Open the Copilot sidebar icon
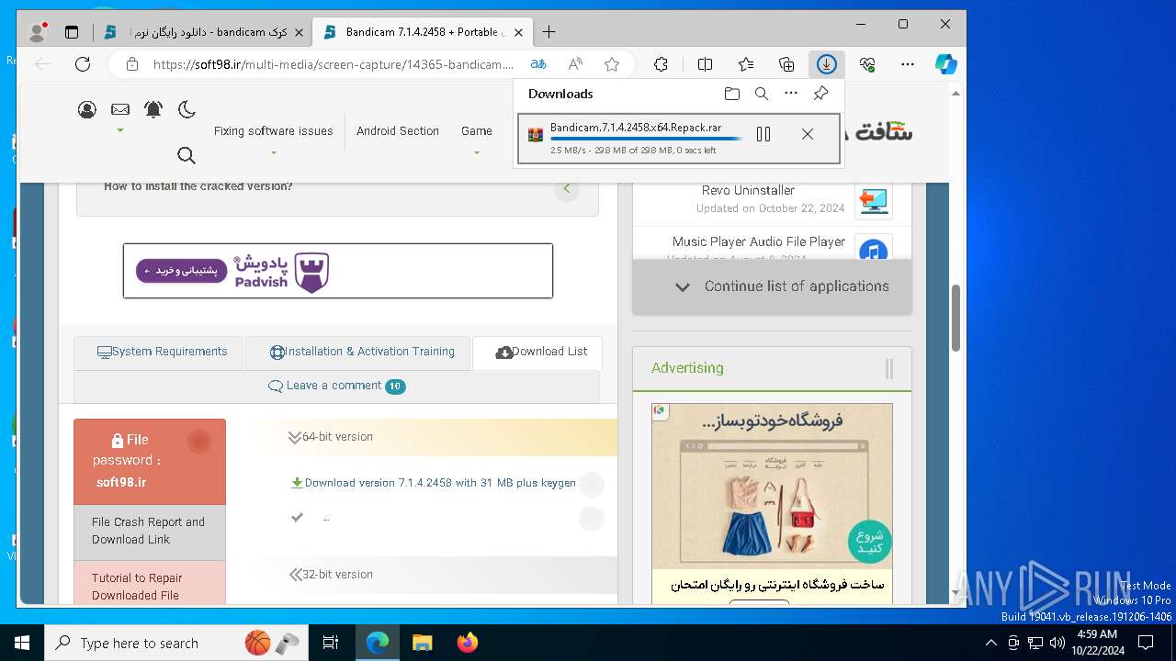1176x661 pixels. click(946, 64)
